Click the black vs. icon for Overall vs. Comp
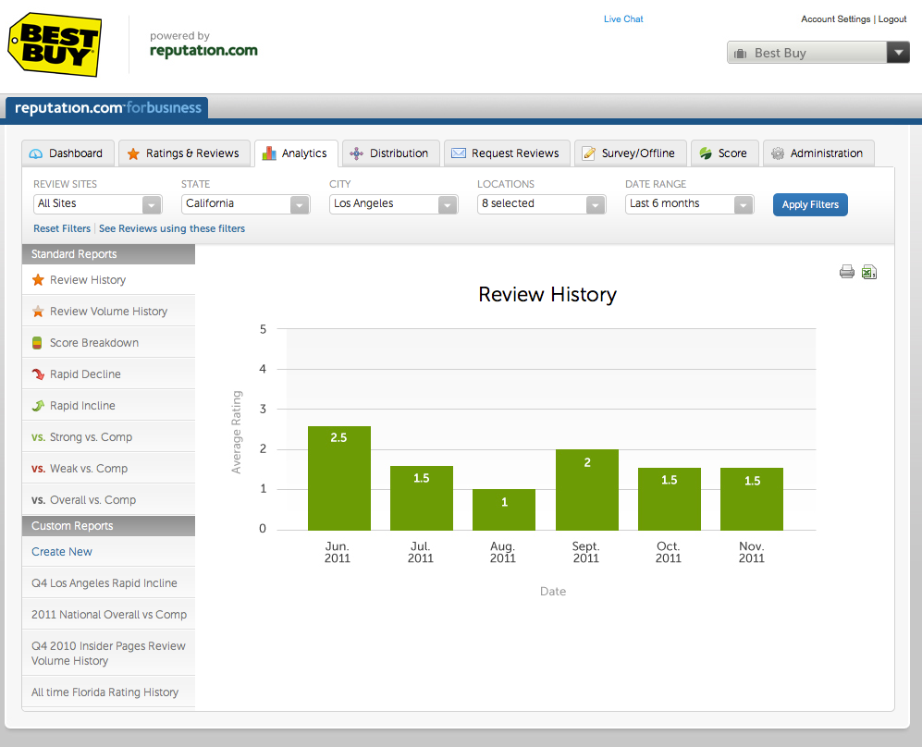 coord(38,500)
